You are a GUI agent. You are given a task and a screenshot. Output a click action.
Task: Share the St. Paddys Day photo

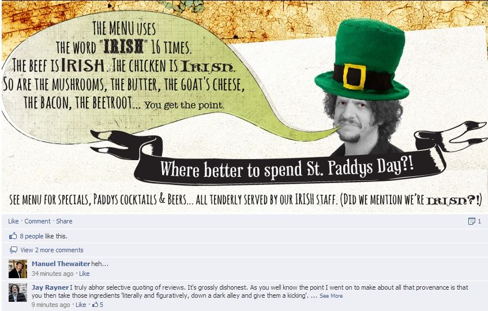(x=64, y=221)
